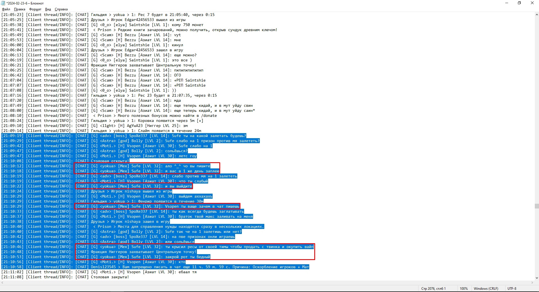Open the Справка menu
This screenshot has width=539, height=292.
61,9
